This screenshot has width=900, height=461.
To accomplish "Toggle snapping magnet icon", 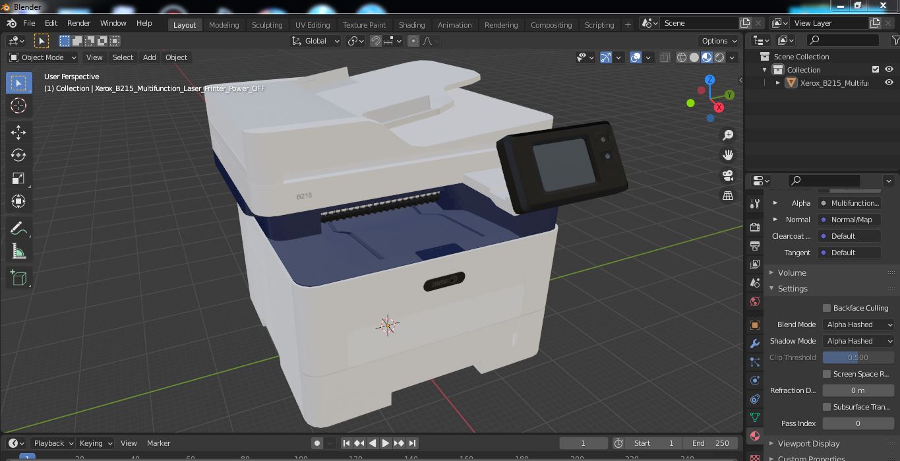I will click(x=376, y=41).
